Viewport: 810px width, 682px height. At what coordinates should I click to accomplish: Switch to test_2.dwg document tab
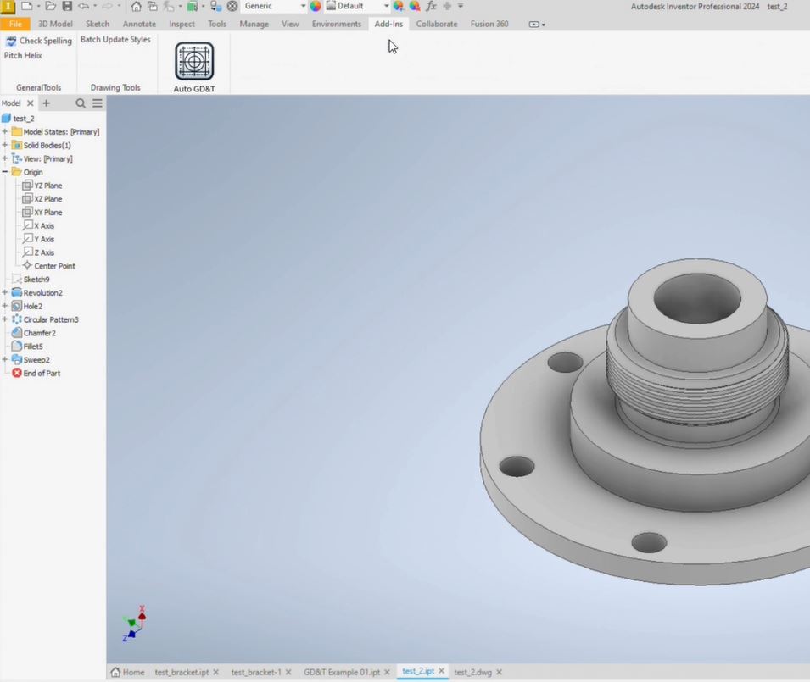(472, 672)
